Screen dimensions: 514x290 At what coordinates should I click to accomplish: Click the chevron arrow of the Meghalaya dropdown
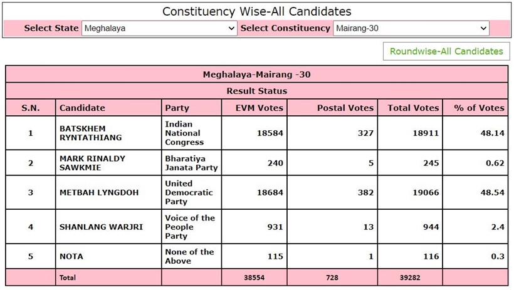231,29
